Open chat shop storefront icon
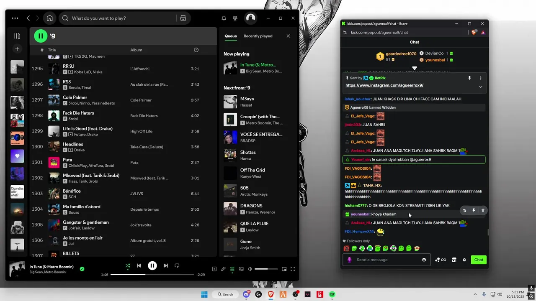The width and height of the screenshot is (536, 301). click(454, 260)
